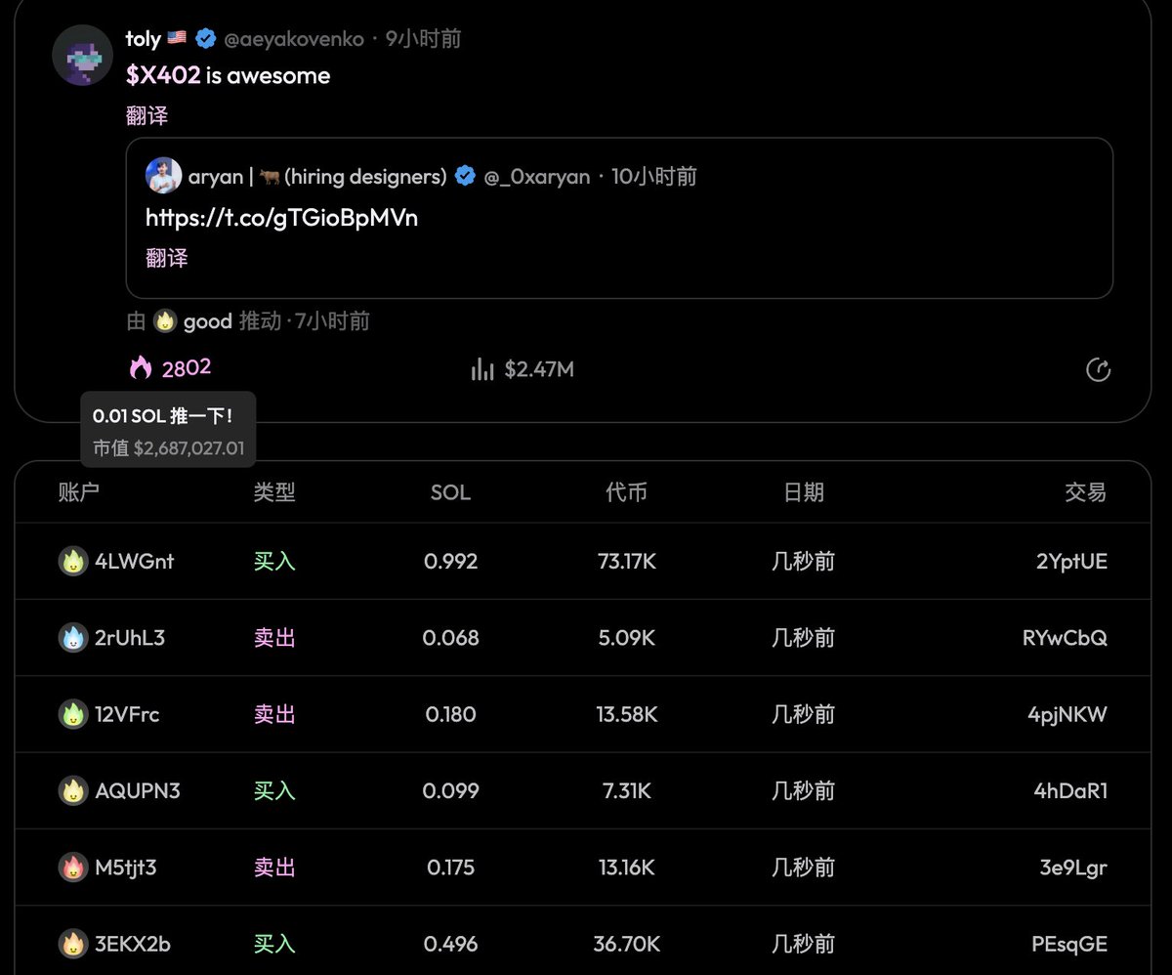The image size is (1172, 975).
Task: Open transaction 4pjNKW
Action: point(1067,714)
